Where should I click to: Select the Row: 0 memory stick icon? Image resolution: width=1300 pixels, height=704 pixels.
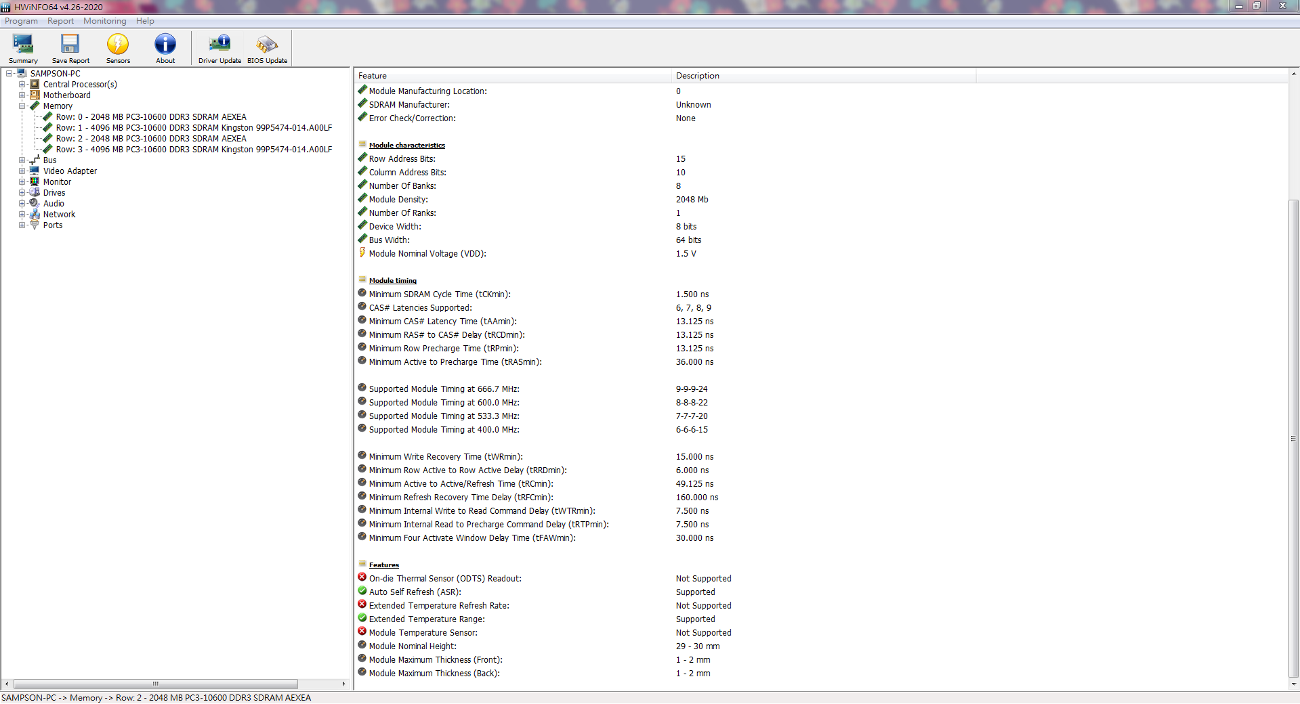pyautogui.click(x=47, y=116)
